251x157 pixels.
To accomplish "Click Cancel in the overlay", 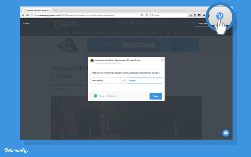I will pyautogui.click(x=26, y=24).
